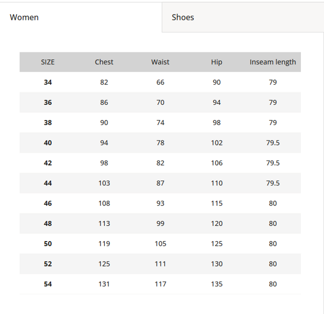Click the Chest column header
This screenshot has width=324, height=314.
pos(104,62)
